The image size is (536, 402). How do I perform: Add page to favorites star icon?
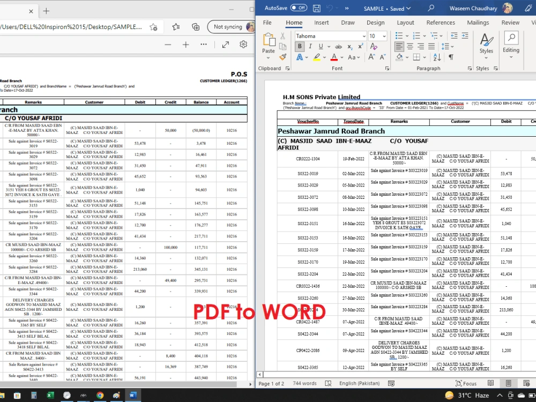pos(153,27)
